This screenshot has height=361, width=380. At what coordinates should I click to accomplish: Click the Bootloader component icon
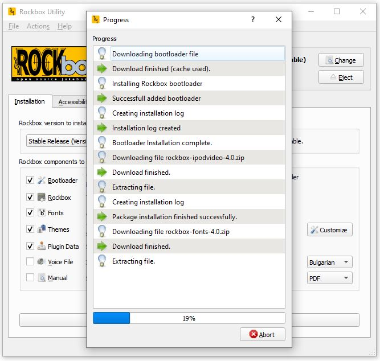(x=42, y=180)
